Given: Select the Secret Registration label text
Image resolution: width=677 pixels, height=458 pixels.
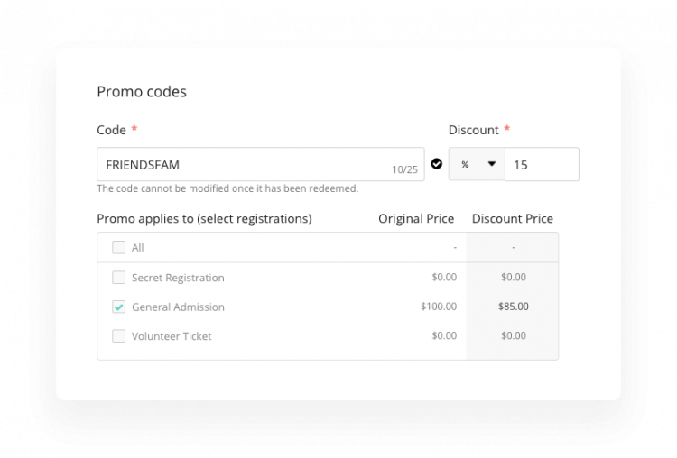Looking at the screenshot, I should 178,278.
